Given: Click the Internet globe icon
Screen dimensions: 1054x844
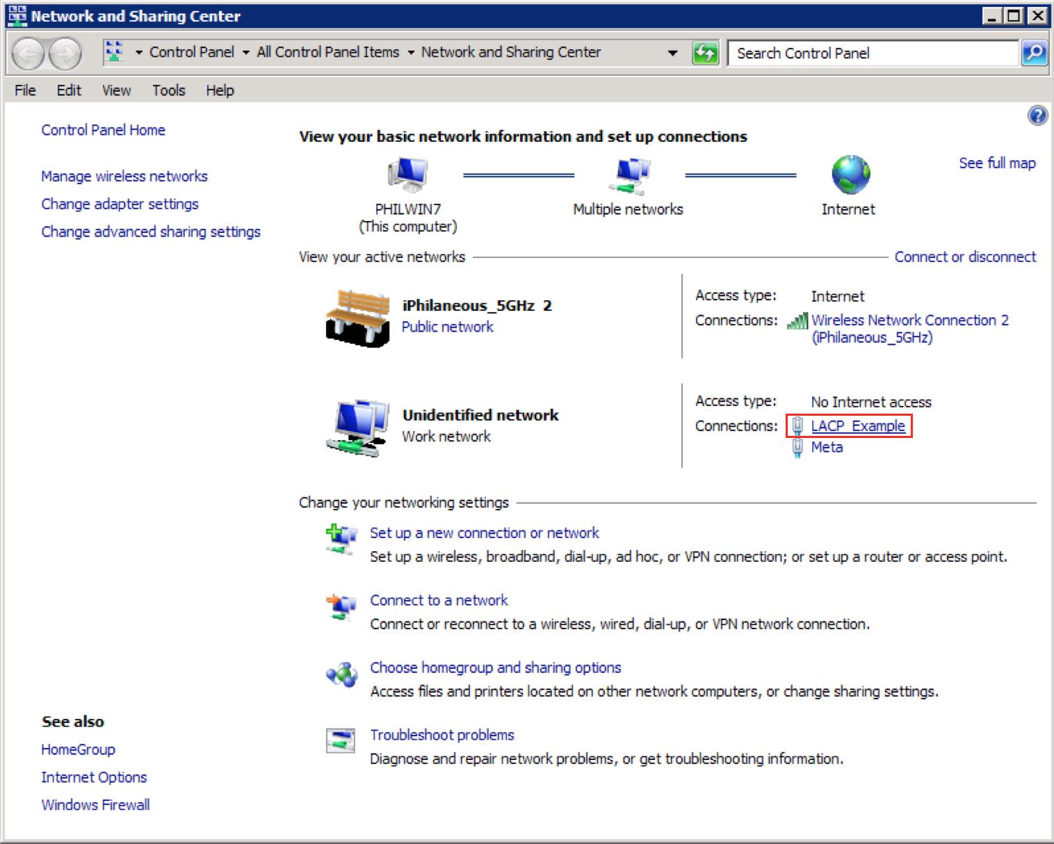Looking at the screenshot, I should pyautogui.click(x=850, y=175).
